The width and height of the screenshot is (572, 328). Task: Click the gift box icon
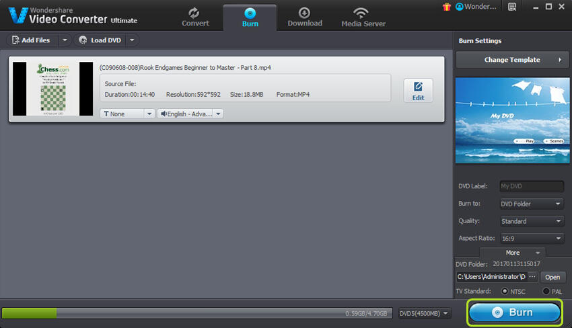447,7
